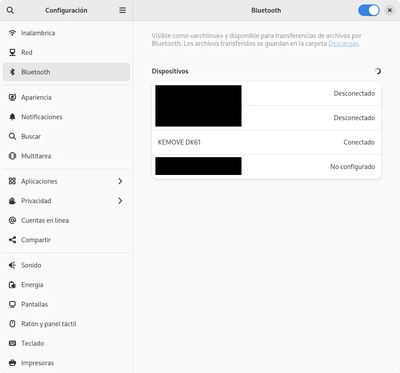Open the hamburger menu in Configuración header
The width and height of the screenshot is (400, 373).
click(x=123, y=10)
